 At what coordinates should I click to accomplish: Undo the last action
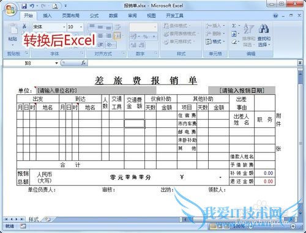[32, 6]
